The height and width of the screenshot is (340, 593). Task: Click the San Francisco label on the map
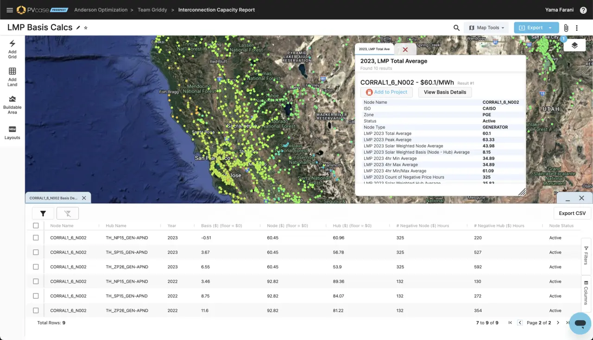212,158
